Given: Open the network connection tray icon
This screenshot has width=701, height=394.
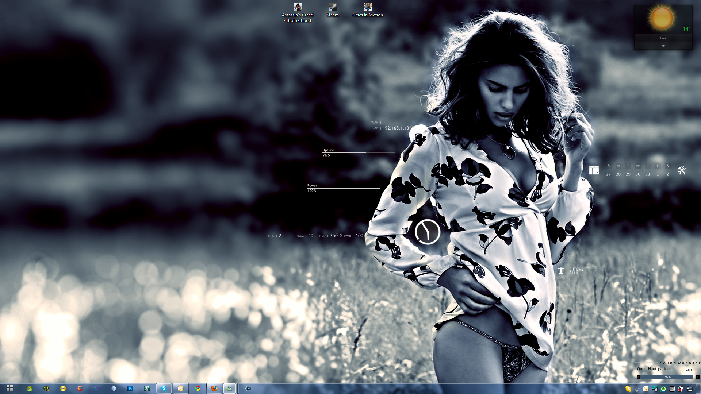Looking at the screenshot, I should pos(690,389).
